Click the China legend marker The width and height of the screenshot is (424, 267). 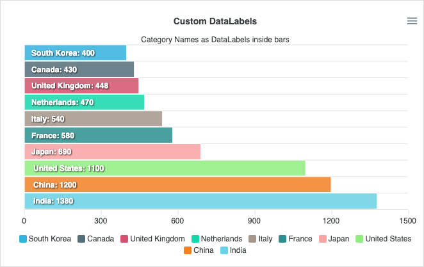(188, 250)
